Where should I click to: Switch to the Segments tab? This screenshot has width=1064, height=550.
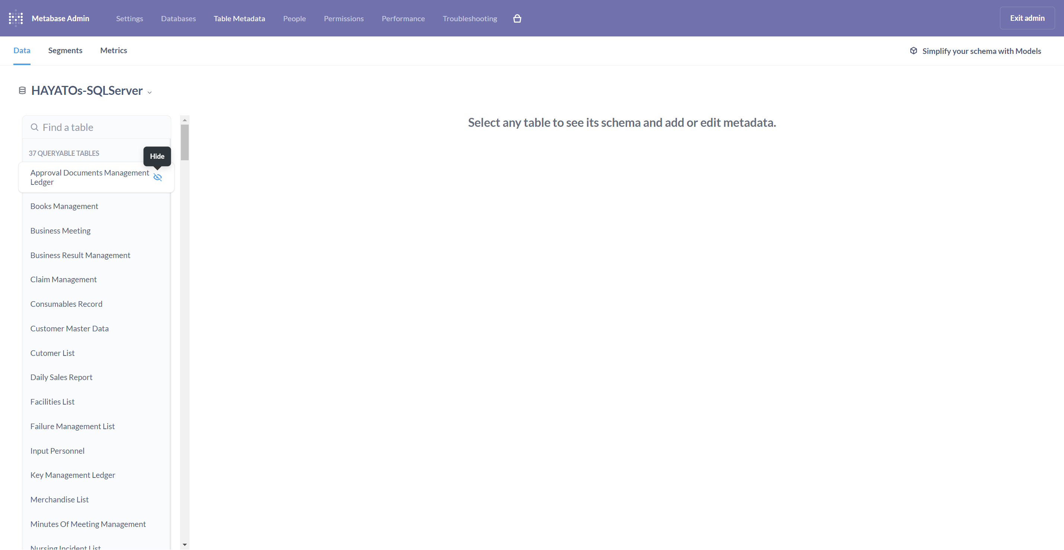point(65,50)
